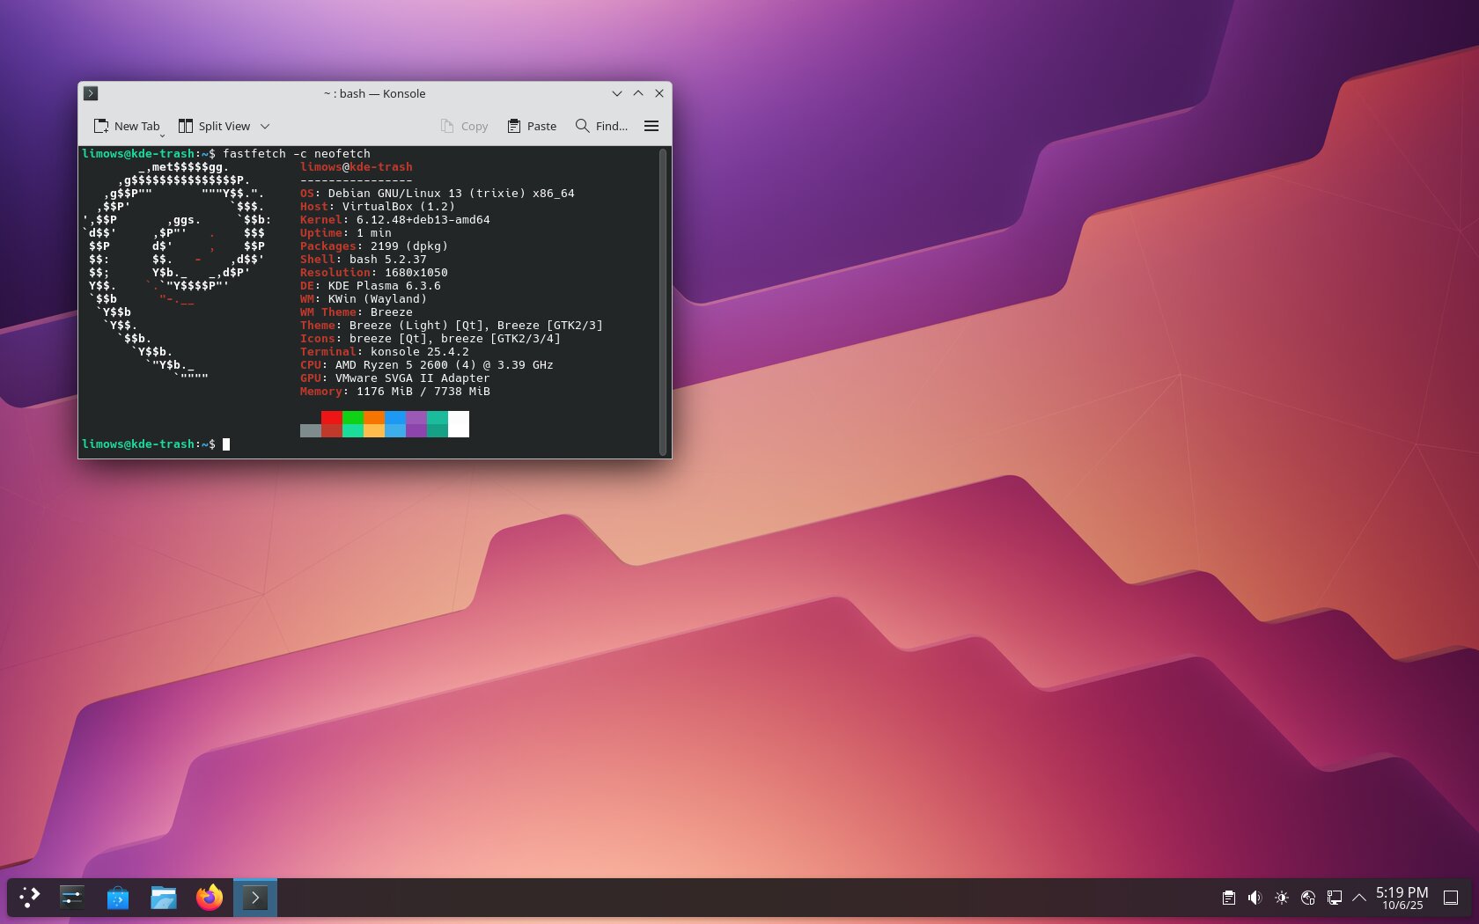
Task: Open the Discover software store
Action: pyautogui.click(x=118, y=898)
